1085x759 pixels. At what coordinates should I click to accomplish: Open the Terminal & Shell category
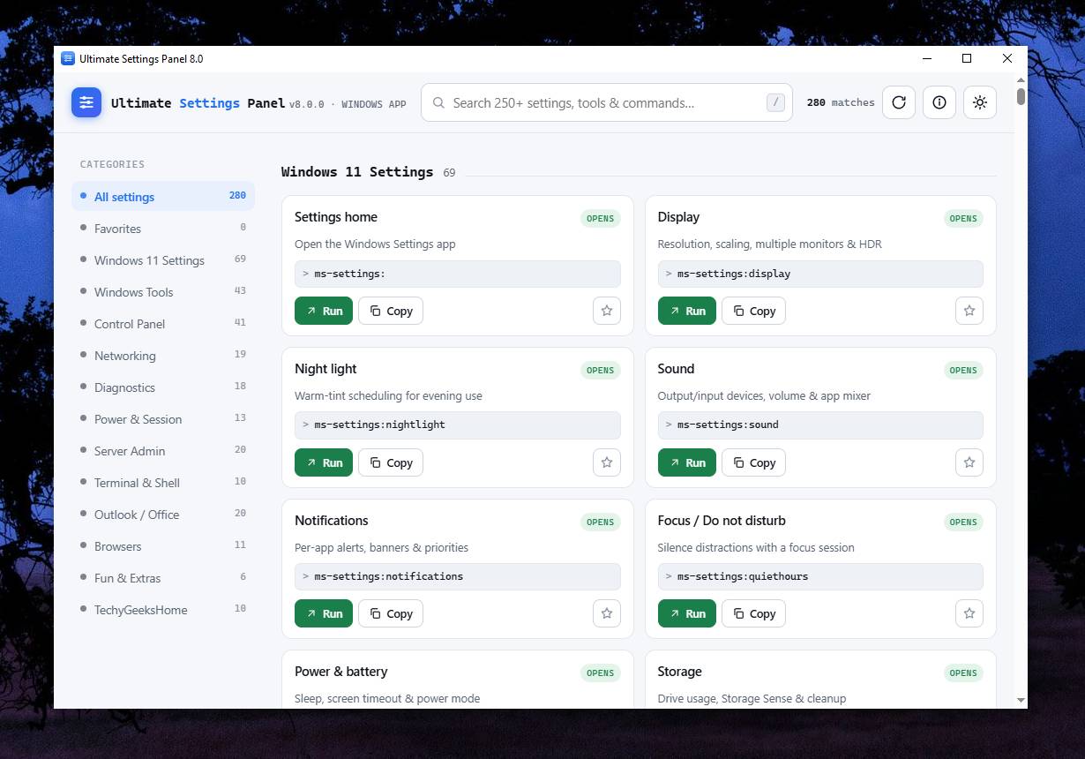163,482
